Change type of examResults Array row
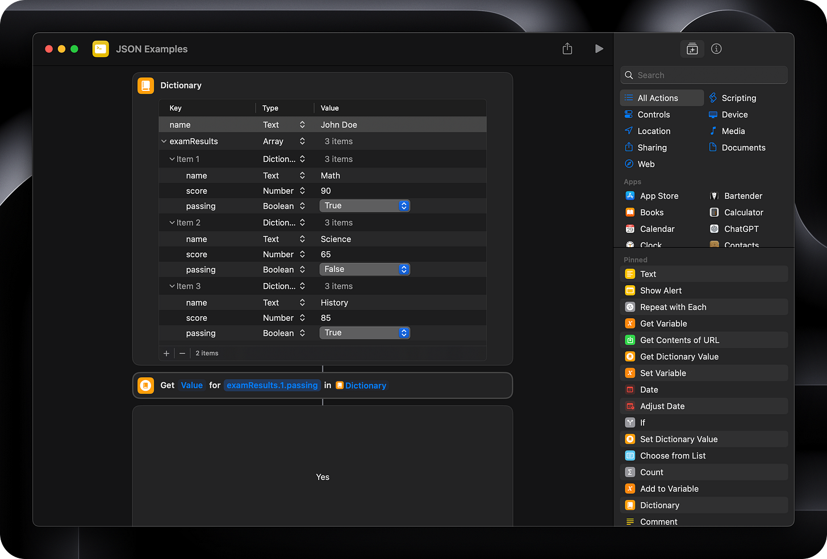Image resolution: width=827 pixels, height=559 pixels. point(302,141)
